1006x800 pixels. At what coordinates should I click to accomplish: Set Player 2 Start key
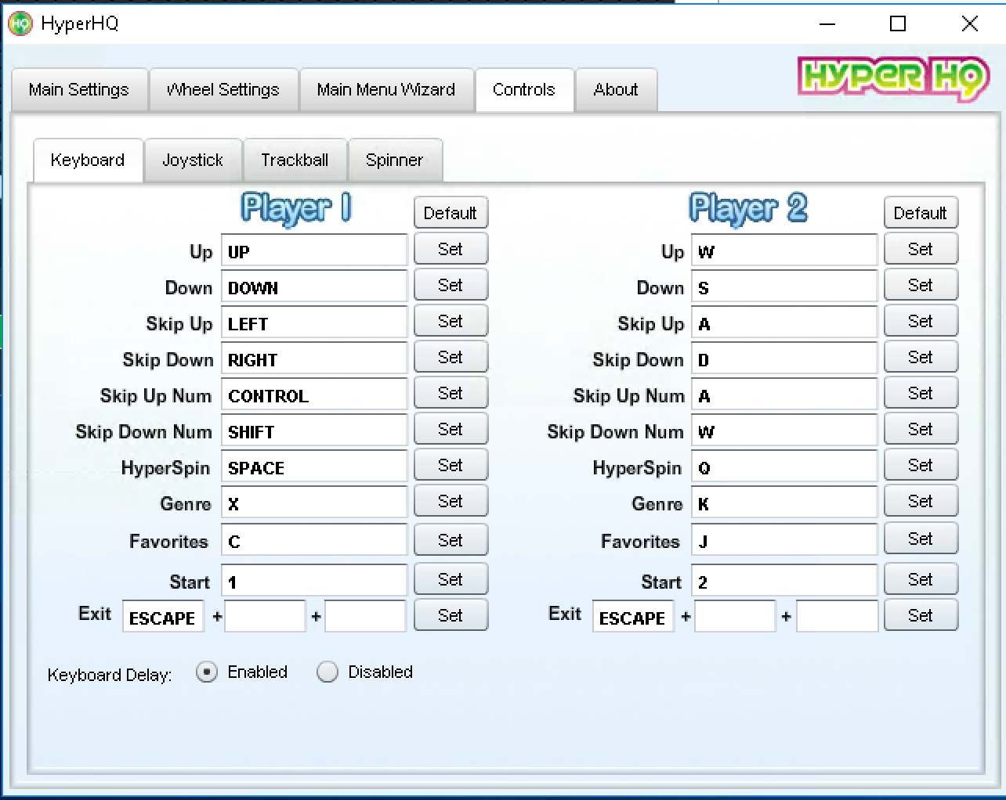(921, 579)
